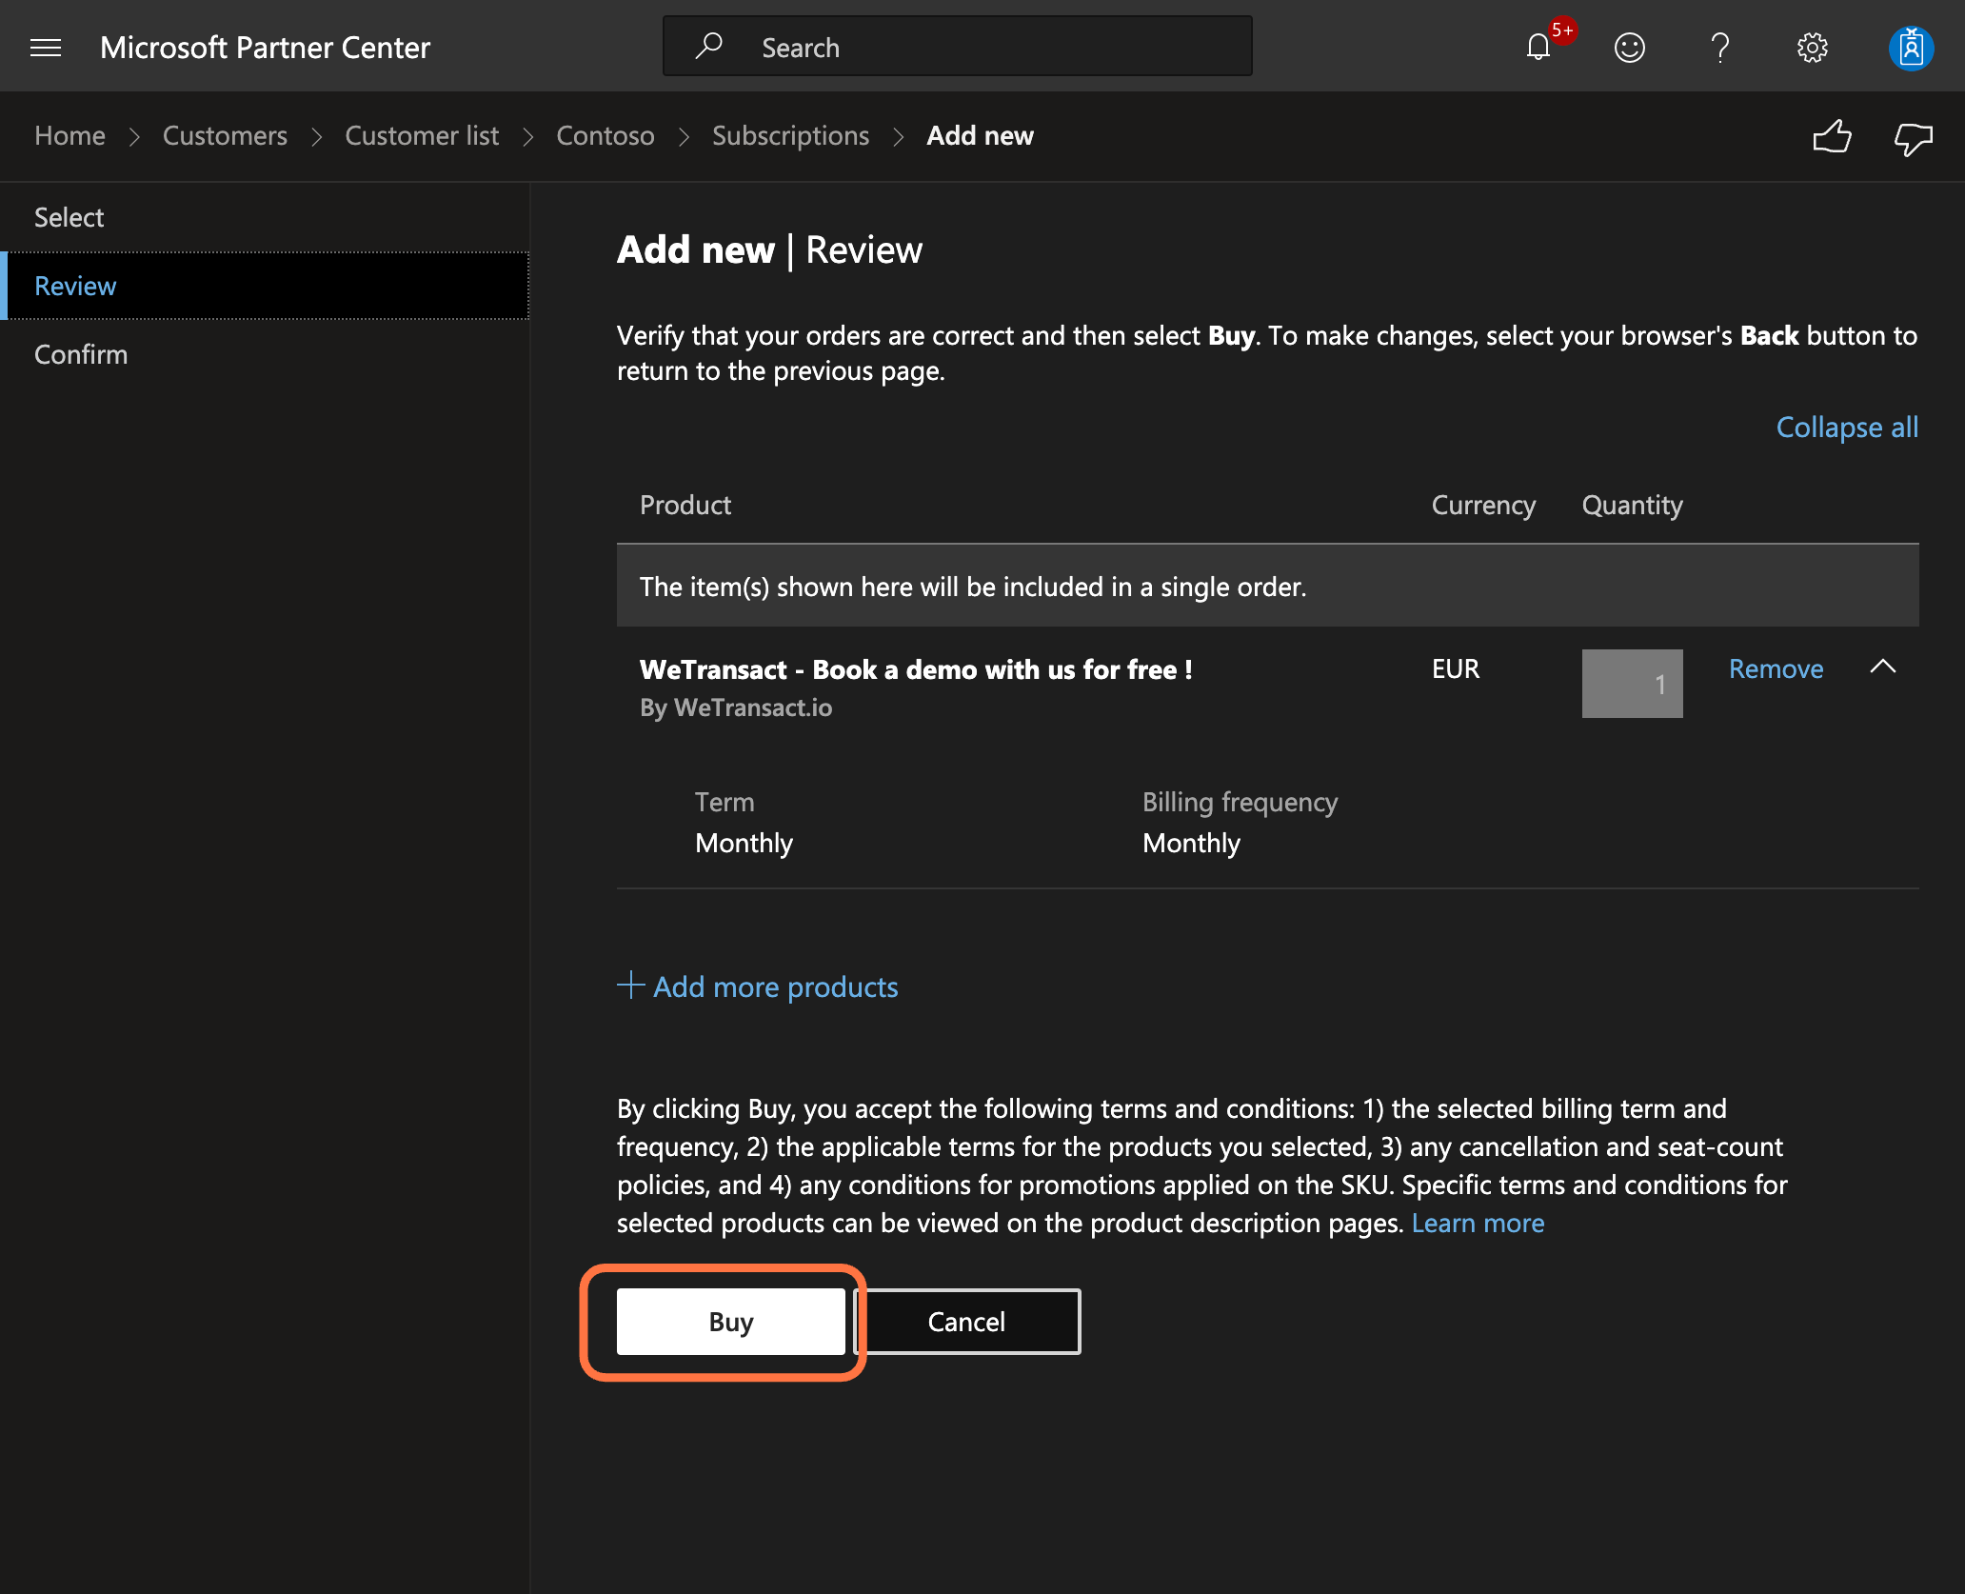This screenshot has height=1594, width=1965.
Task: Click the thumbs up icon
Action: point(1832,137)
